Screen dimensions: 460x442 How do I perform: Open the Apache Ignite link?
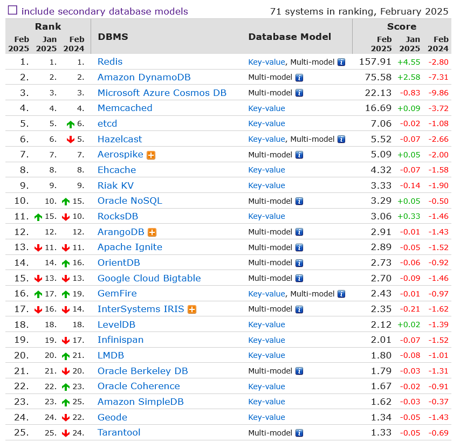point(130,247)
